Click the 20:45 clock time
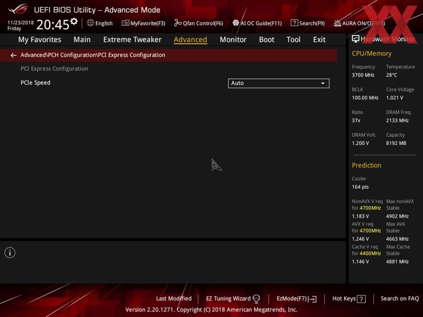The image size is (423, 317). (53, 24)
